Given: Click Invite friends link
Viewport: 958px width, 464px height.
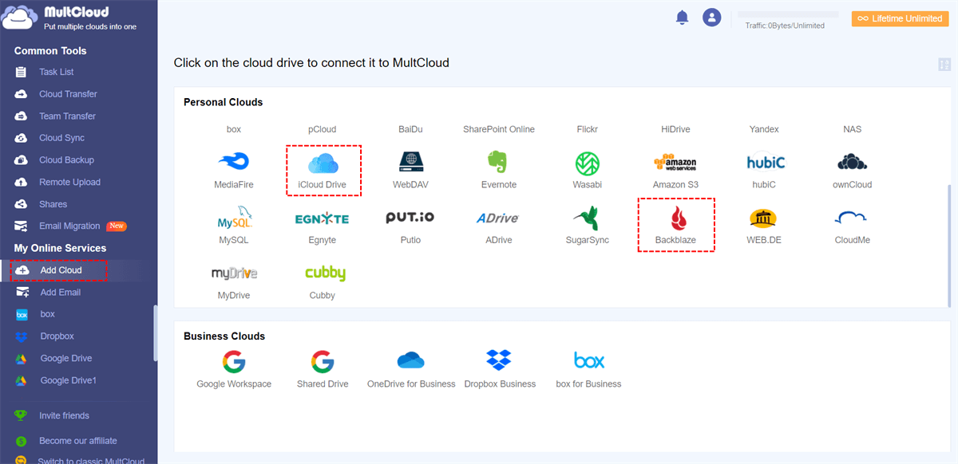Looking at the screenshot, I should pyautogui.click(x=64, y=415).
